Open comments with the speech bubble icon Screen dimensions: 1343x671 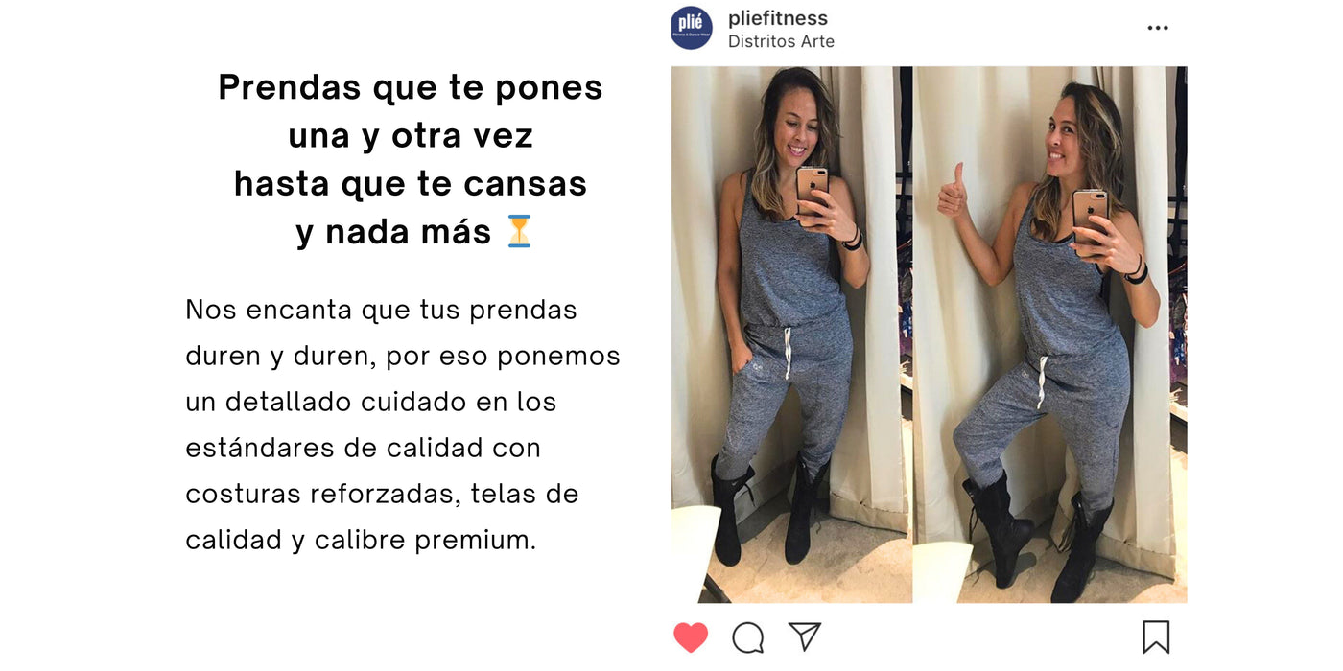[x=748, y=637]
